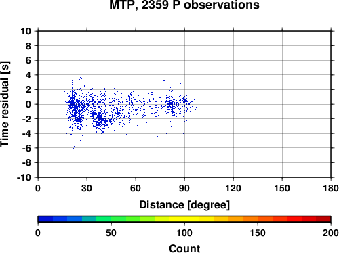The width and height of the screenshot is (339, 253).
Task: Click the isolated data point near 6 s residual
Action: [x=81, y=57]
